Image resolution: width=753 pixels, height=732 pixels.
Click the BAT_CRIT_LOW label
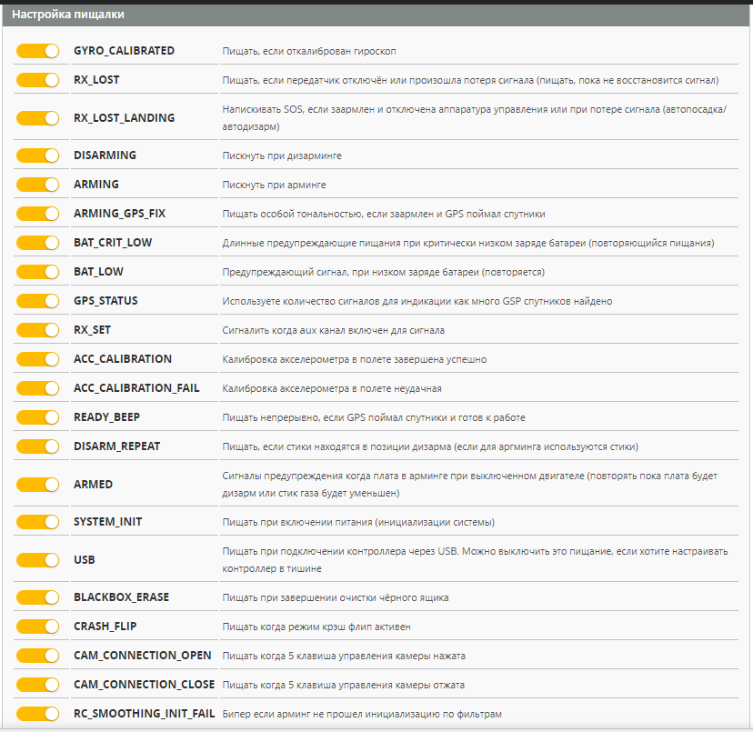pos(113,243)
